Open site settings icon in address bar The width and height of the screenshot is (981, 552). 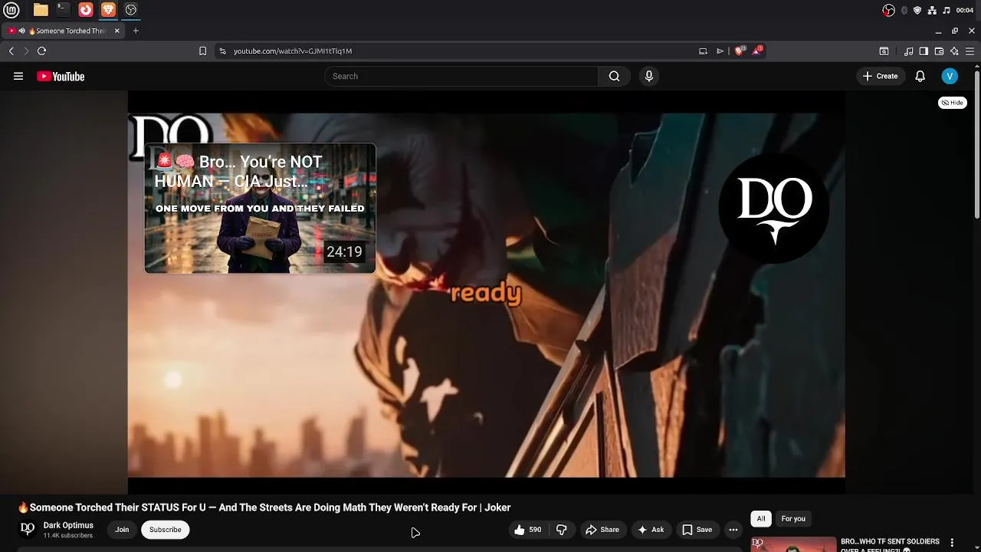click(x=222, y=51)
